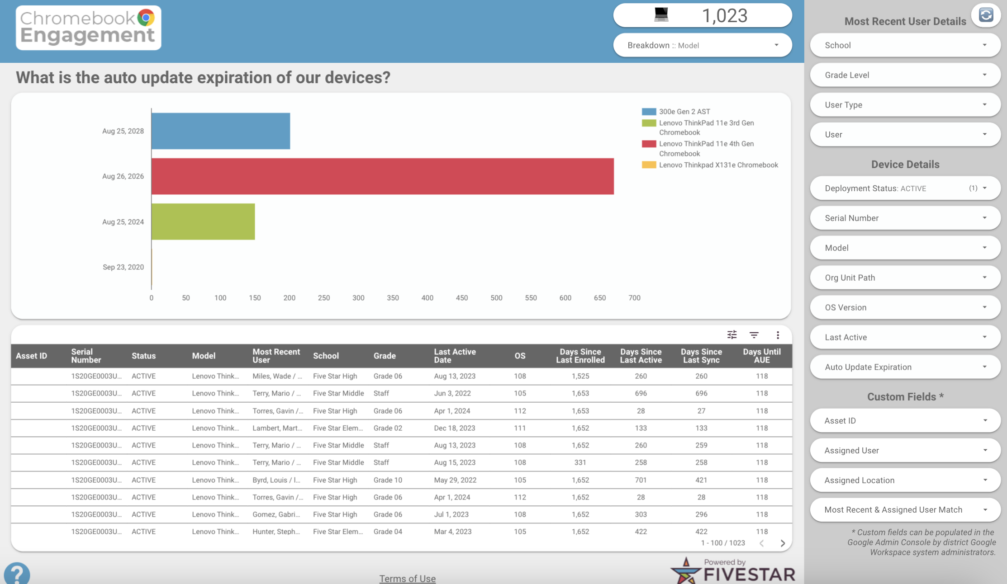This screenshot has width=1007, height=584.
Task: Go to next table page arrow
Action: [783, 543]
